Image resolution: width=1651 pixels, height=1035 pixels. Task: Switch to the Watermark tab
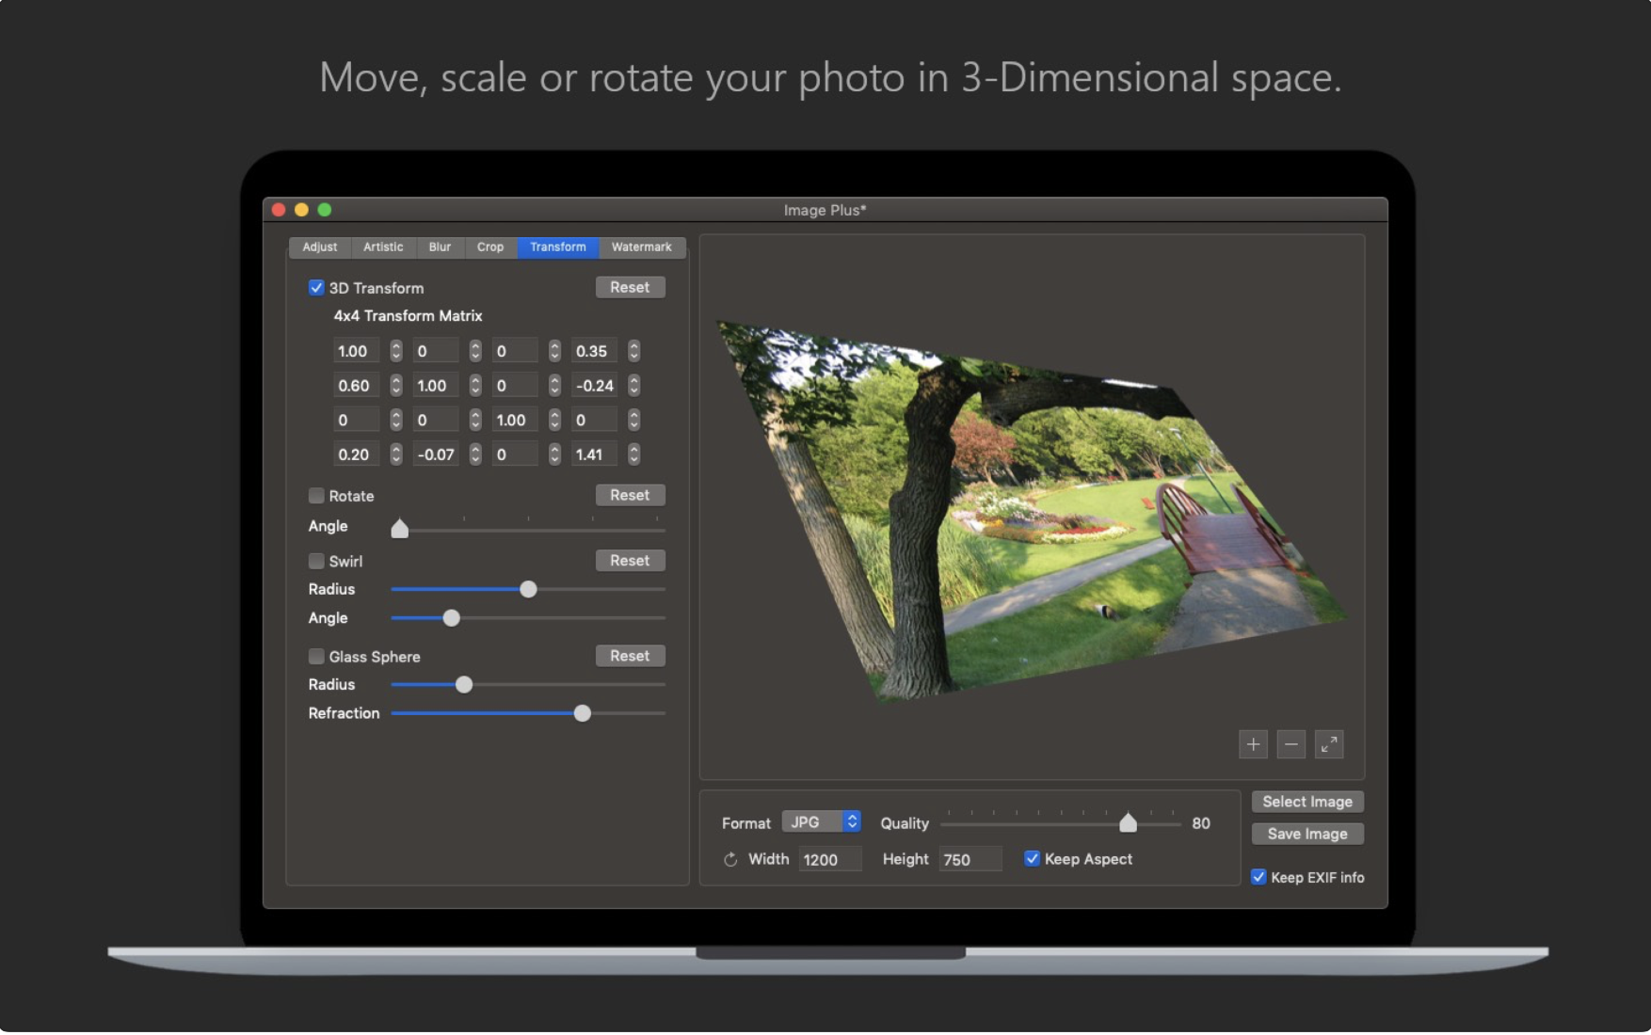pos(641,247)
